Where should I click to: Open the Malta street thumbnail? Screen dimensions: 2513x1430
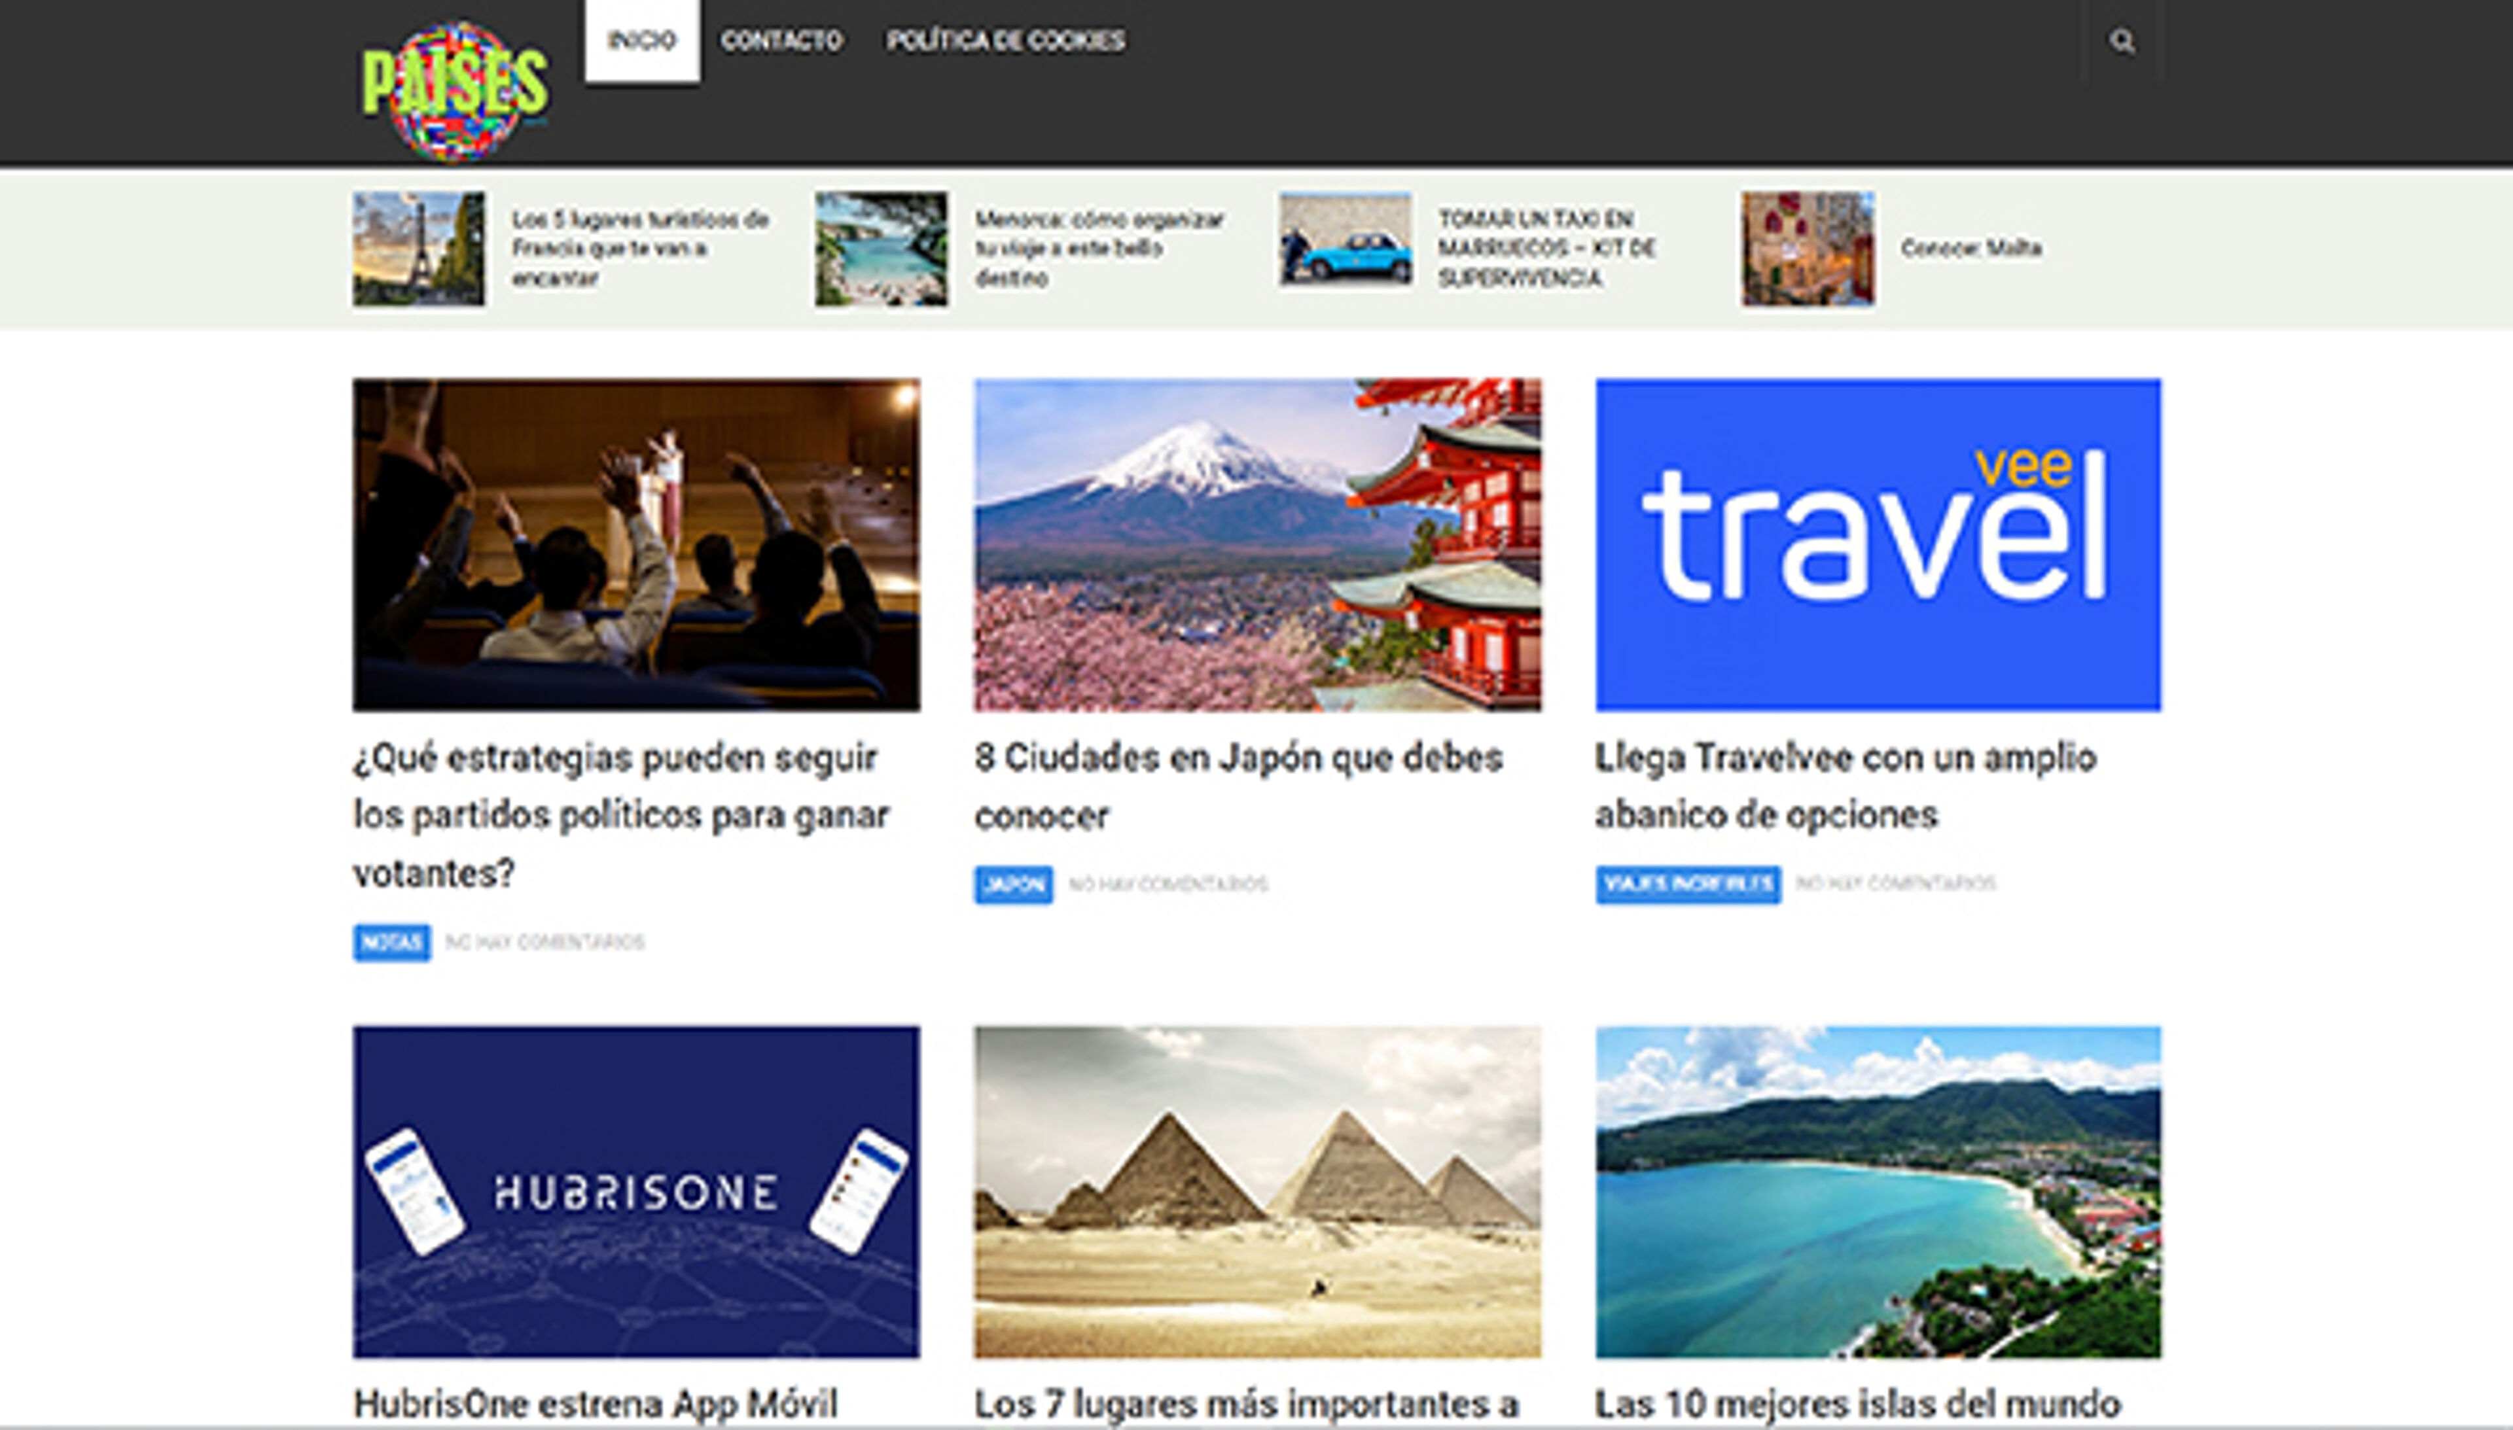(x=1808, y=249)
